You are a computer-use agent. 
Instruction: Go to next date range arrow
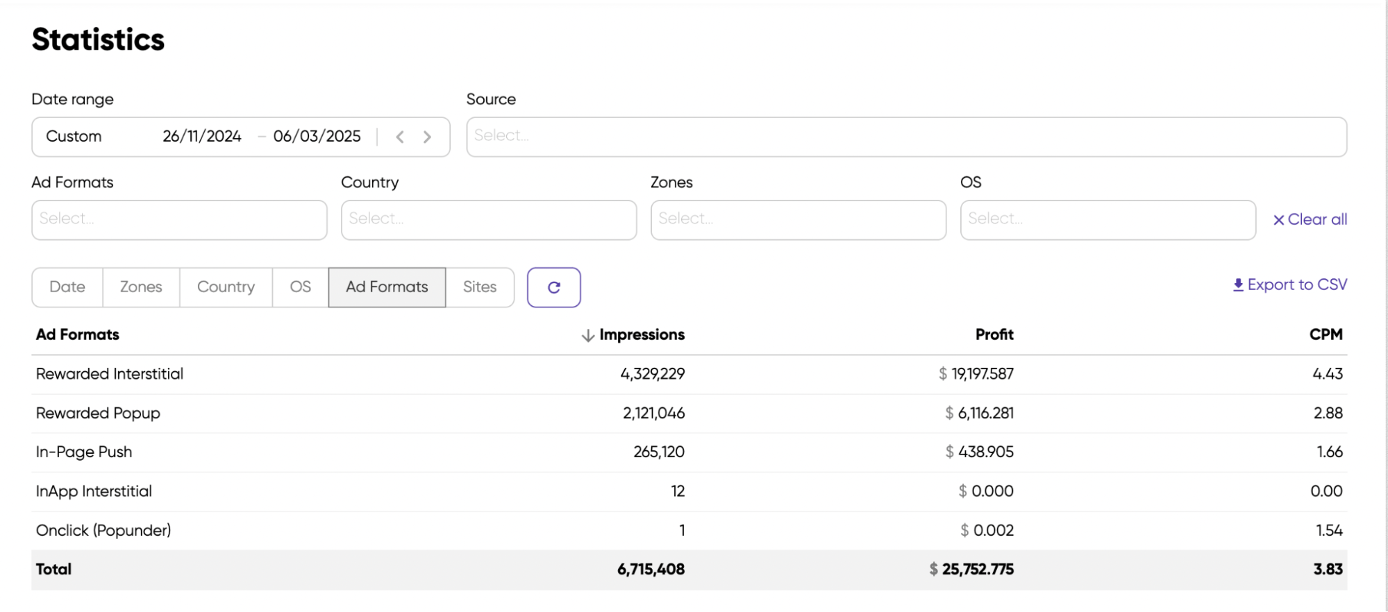(x=427, y=137)
